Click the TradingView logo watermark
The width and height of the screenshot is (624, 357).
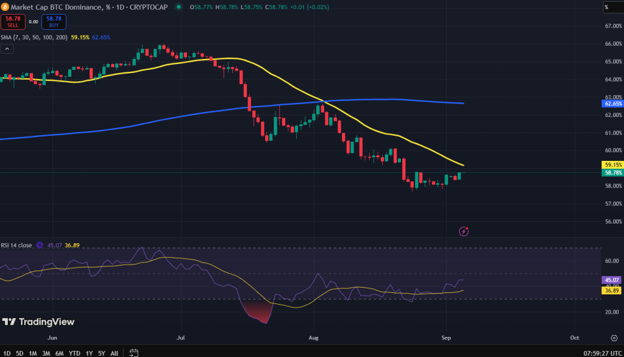(x=37, y=322)
